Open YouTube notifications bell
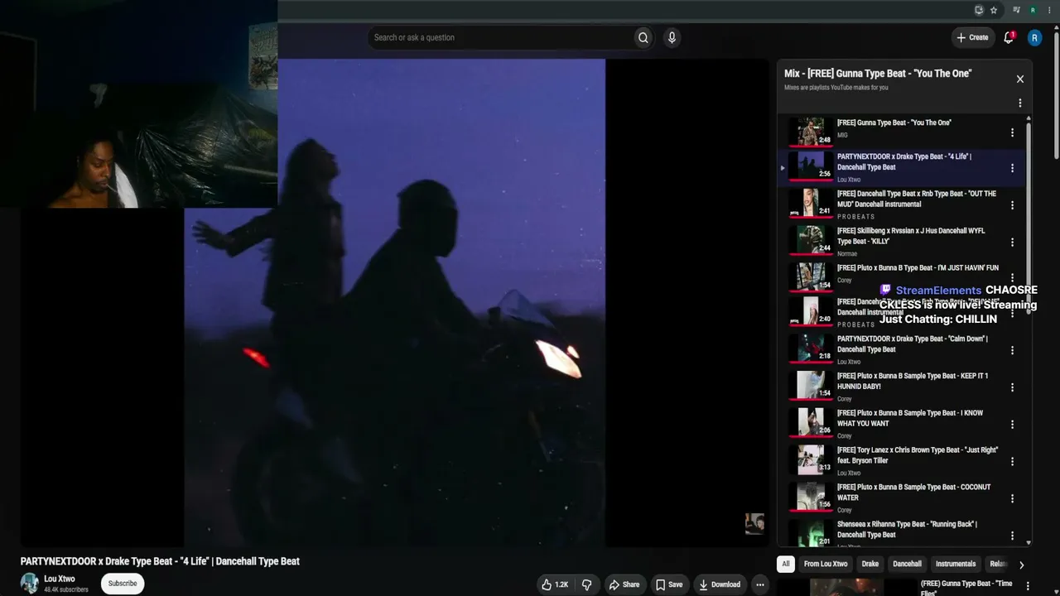The width and height of the screenshot is (1060, 596). (x=1009, y=37)
